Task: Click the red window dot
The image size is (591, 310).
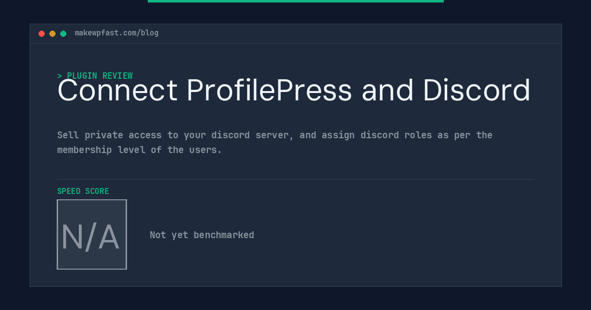Action: click(42, 33)
